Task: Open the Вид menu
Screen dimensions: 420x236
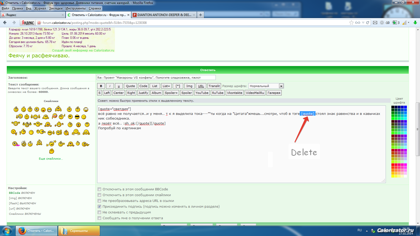Action: click(x=29, y=8)
